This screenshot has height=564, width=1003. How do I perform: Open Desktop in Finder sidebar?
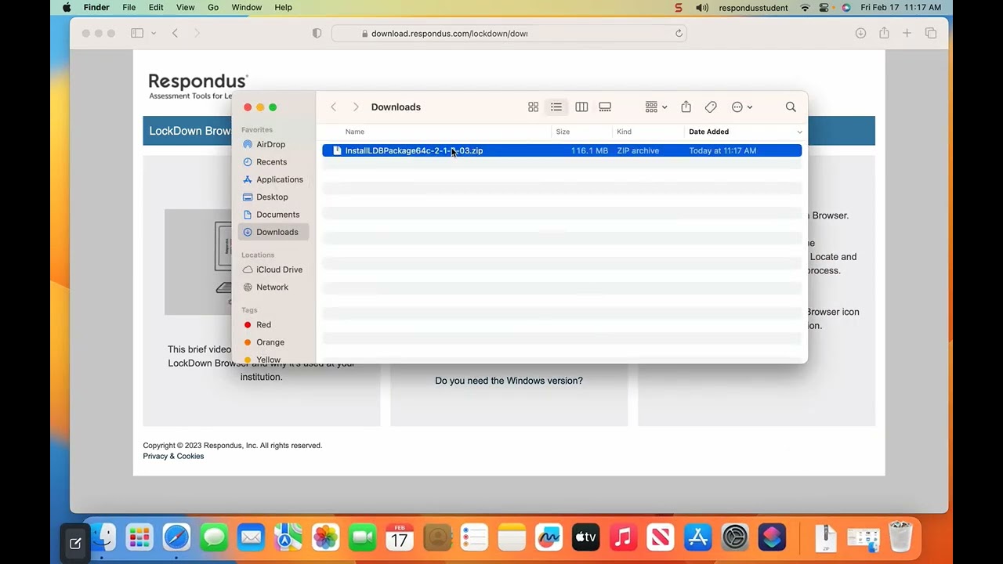pos(273,197)
